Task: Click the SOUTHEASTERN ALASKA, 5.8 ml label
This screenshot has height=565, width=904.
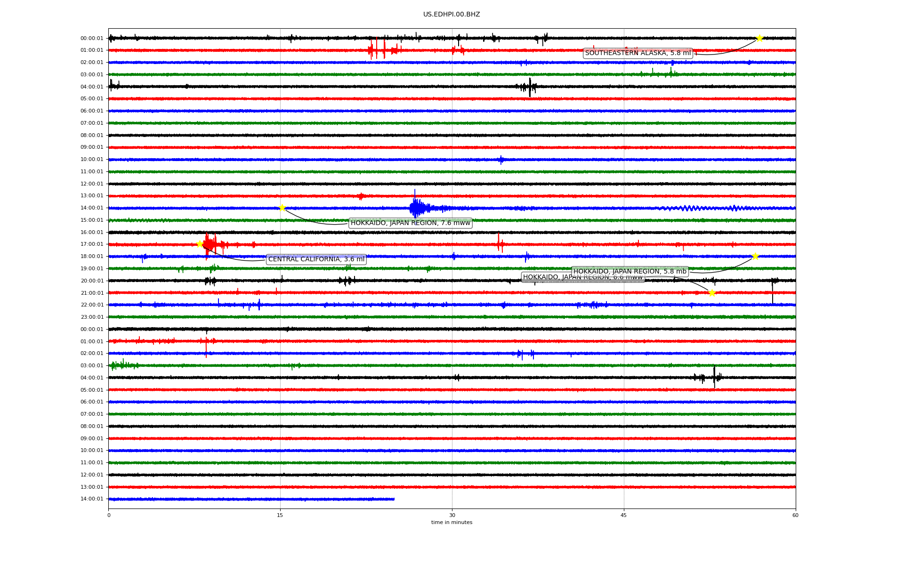Action: tap(638, 53)
